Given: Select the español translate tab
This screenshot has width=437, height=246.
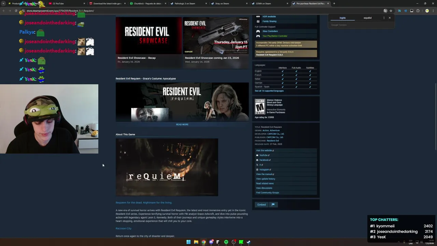Looking at the screenshot, I should (x=367, y=18).
